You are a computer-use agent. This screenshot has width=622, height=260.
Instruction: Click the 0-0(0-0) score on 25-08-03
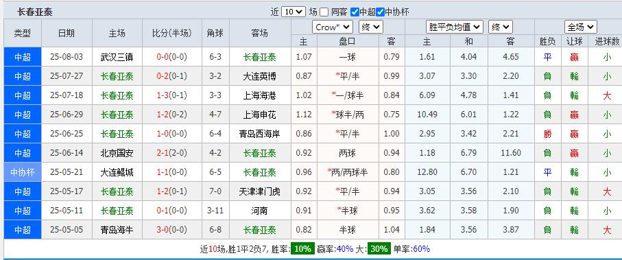click(171, 57)
